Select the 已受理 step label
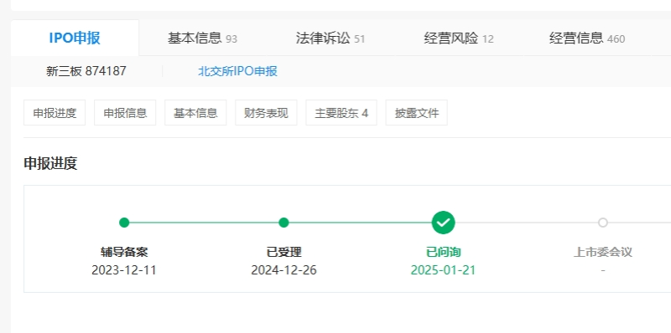The height and width of the screenshot is (333, 671). pos(283,252)
